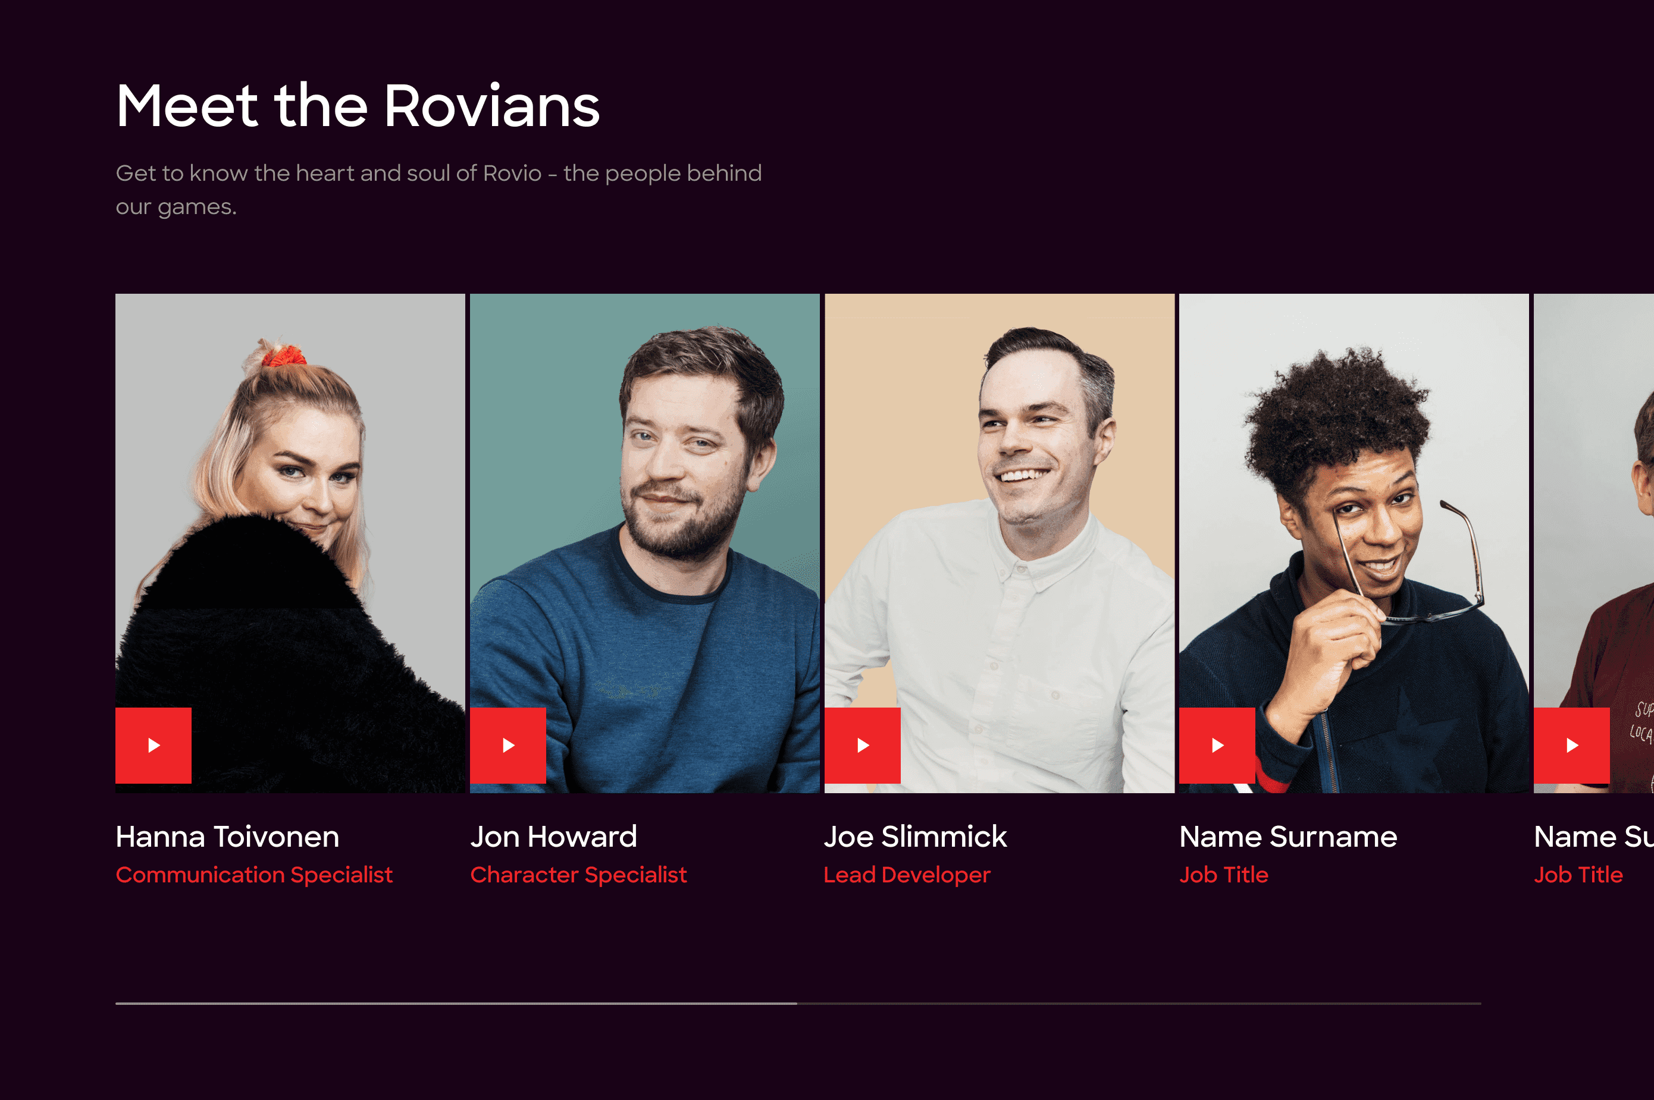The height and width of the screenshot is (1100, 1654).
Task: Open the portrait of man holding glasses
Action: point(1354,543)
